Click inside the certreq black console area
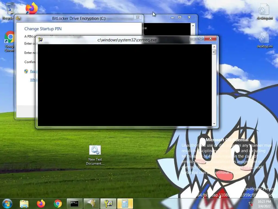 [125, 85]
